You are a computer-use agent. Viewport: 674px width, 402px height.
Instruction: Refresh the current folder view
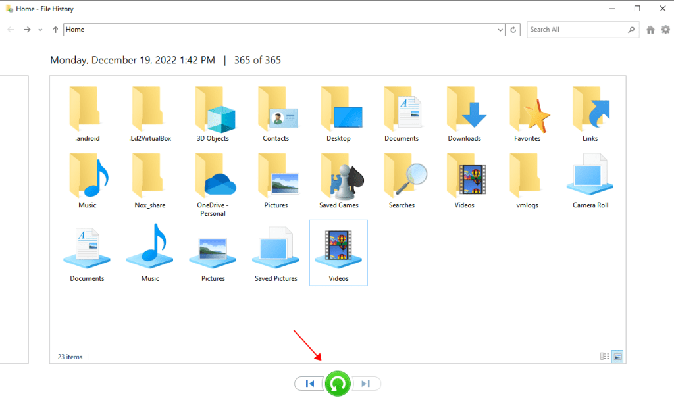point(514,30)
